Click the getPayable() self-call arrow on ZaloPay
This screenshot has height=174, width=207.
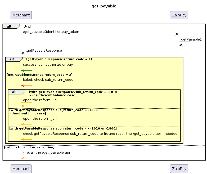(x=184, y=44)
